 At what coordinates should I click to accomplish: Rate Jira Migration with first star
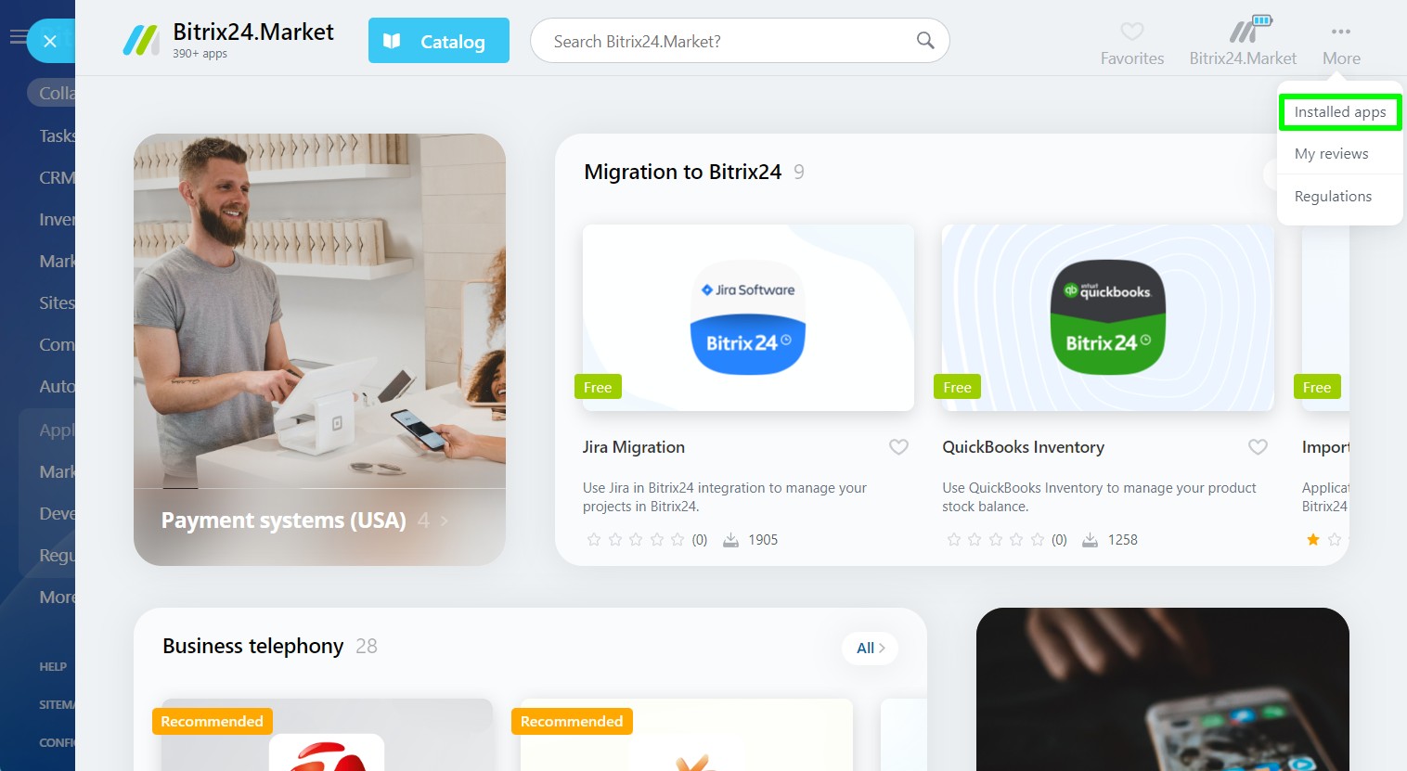[x=594, y=540]
